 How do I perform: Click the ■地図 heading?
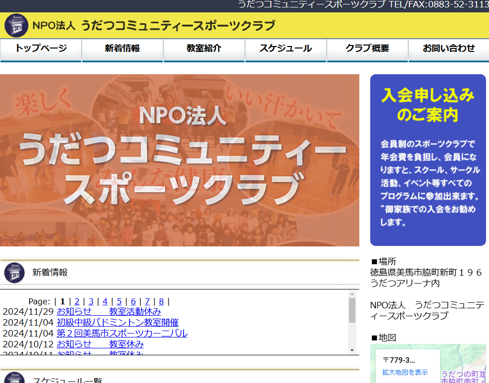384,338
